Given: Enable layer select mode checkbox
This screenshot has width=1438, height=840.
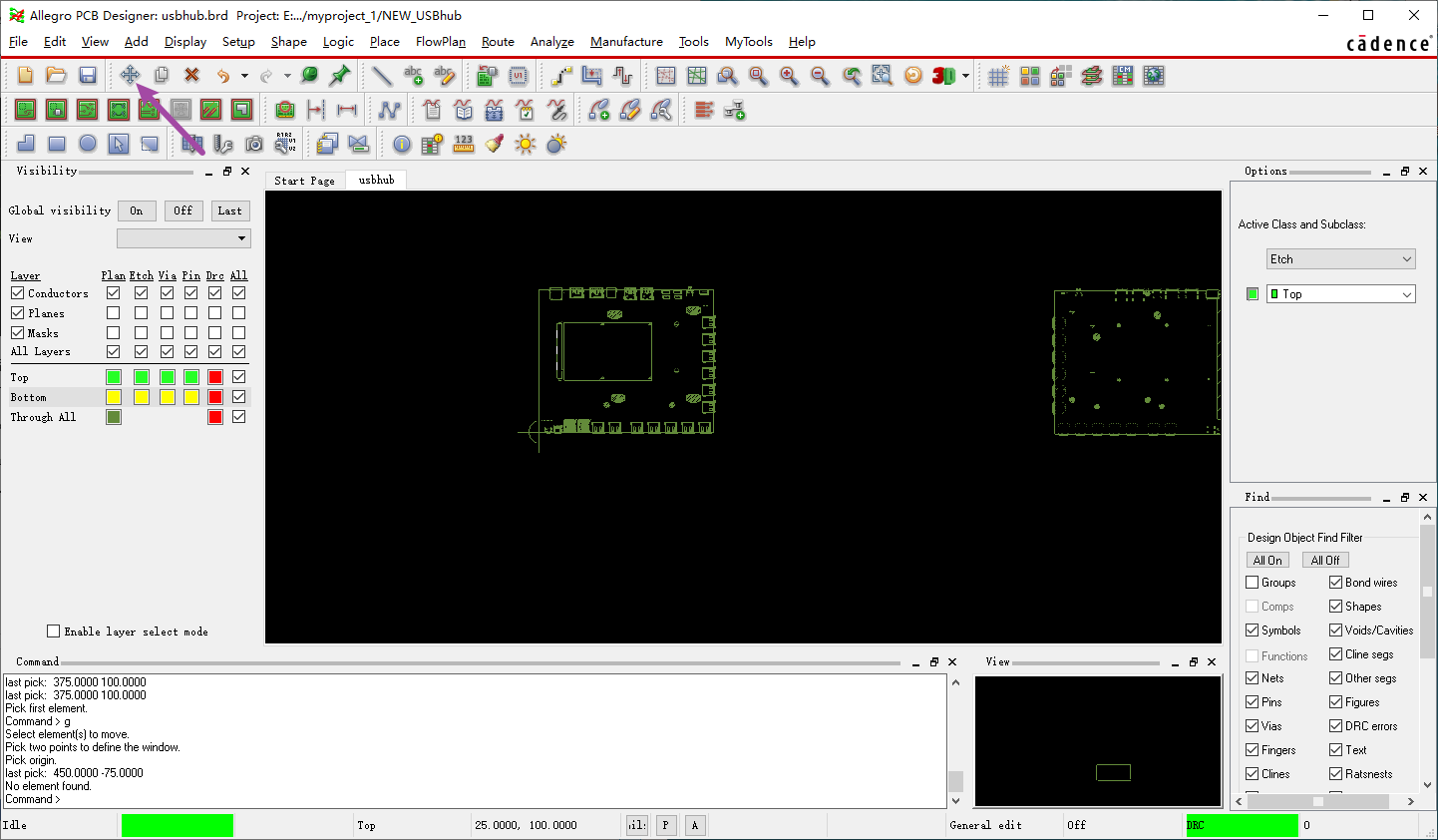Looking at the screenshot, I should pos(53,631).
